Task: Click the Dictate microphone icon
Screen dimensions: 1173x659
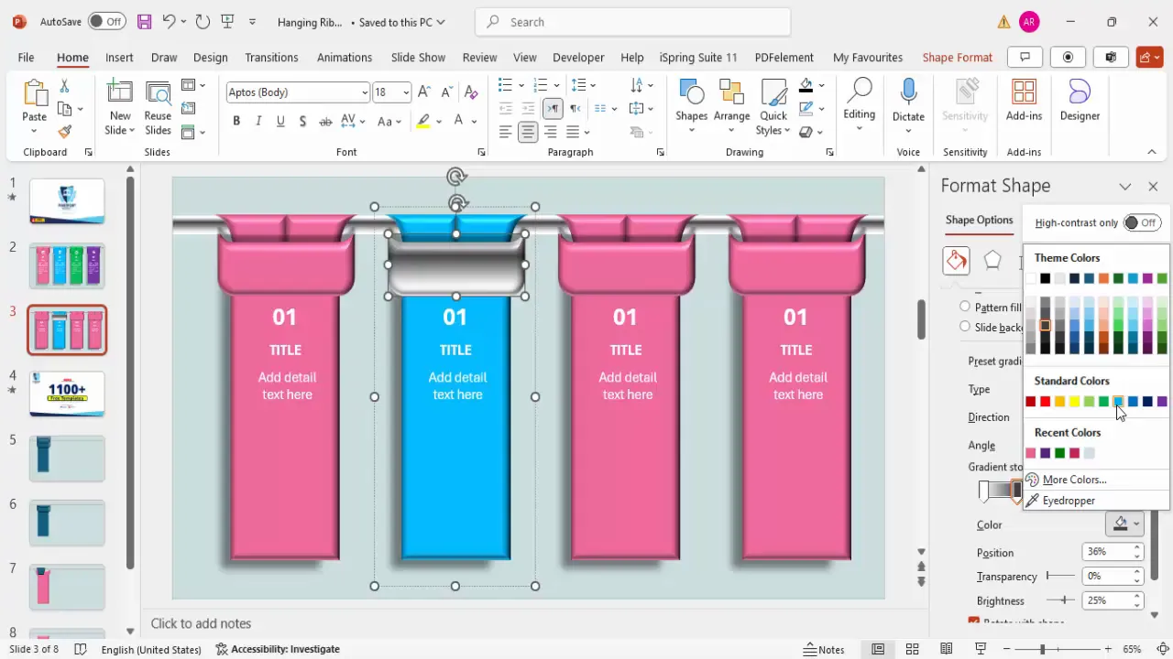Action: click(x=908, y=93)
